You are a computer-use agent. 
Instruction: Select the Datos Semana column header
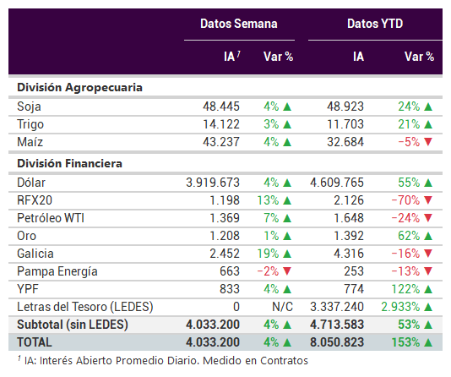[239, 24]
